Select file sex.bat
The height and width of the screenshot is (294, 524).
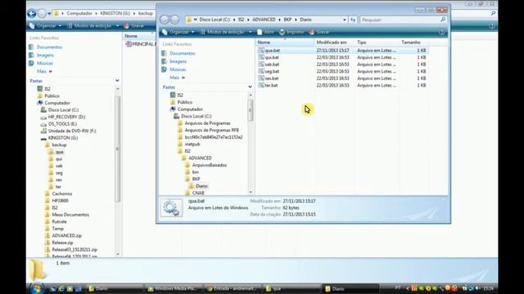272,78
